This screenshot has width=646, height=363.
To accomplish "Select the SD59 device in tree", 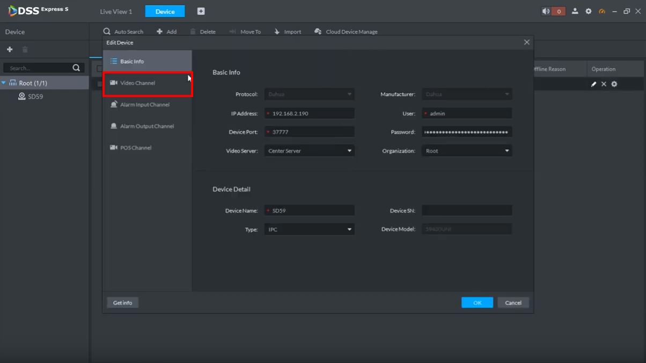I will pos(35,97).
